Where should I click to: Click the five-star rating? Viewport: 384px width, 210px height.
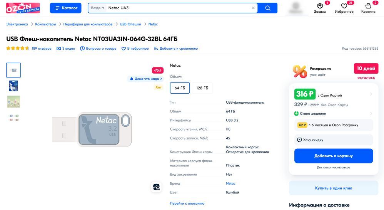(18, 49)
